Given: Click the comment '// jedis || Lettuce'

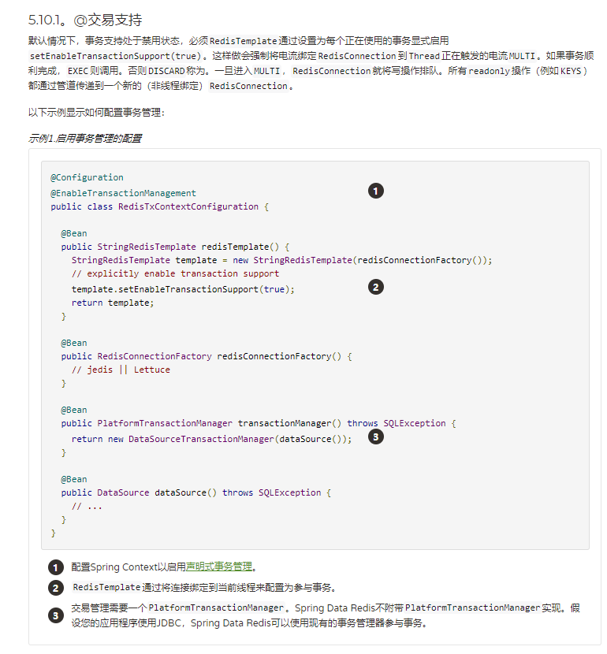Looking at the screenshot, I should (x=121, y=370).
